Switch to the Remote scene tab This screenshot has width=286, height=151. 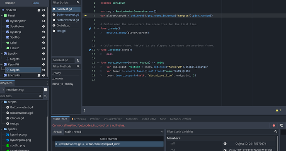tap(10, 3)
